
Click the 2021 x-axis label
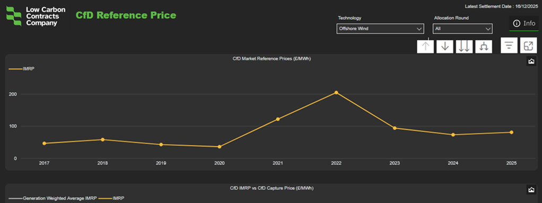(277, 163)
